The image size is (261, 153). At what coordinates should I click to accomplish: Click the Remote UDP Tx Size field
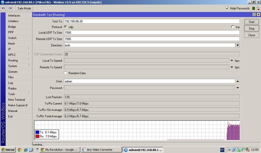[152, 39]
